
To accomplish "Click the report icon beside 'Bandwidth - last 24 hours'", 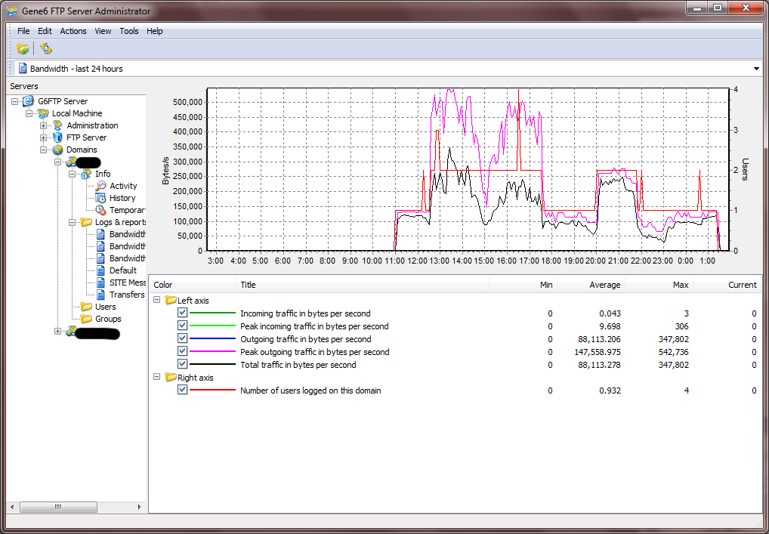I will point(23,69).
